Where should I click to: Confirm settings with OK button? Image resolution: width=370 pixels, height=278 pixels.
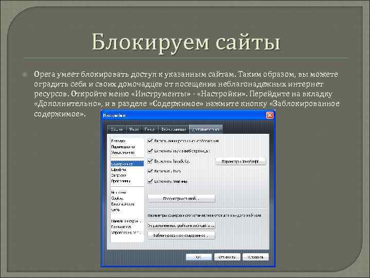point(199,257)
